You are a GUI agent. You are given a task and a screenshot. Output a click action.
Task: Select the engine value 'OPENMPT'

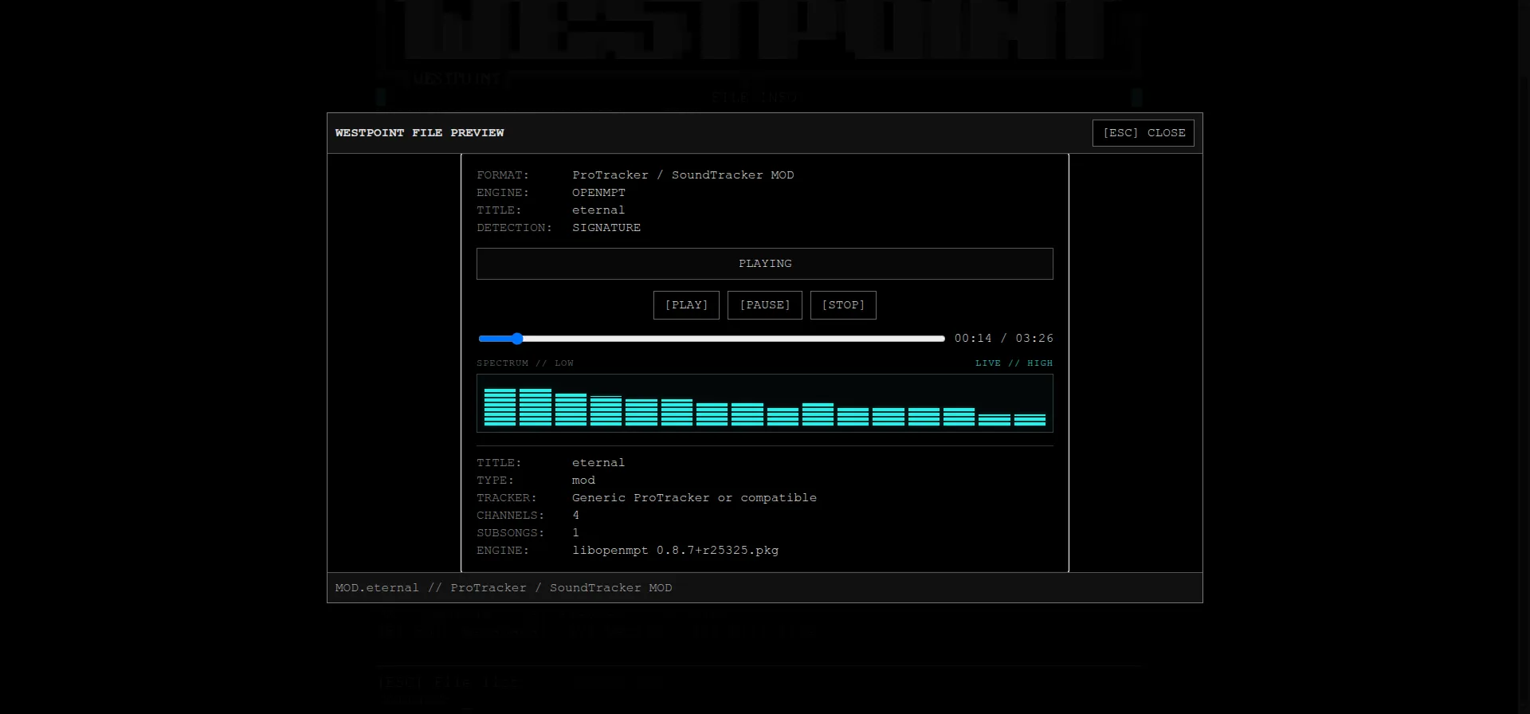coord(598,193)
